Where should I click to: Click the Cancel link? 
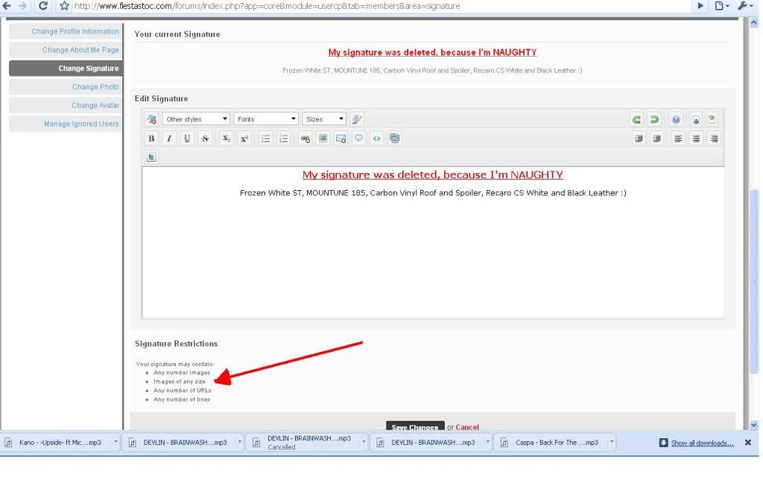click(467, 427)
